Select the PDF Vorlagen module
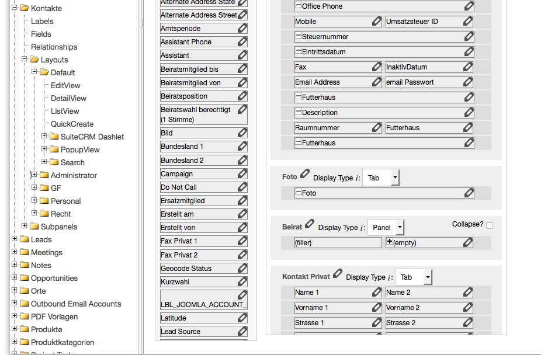 point(54,316)
